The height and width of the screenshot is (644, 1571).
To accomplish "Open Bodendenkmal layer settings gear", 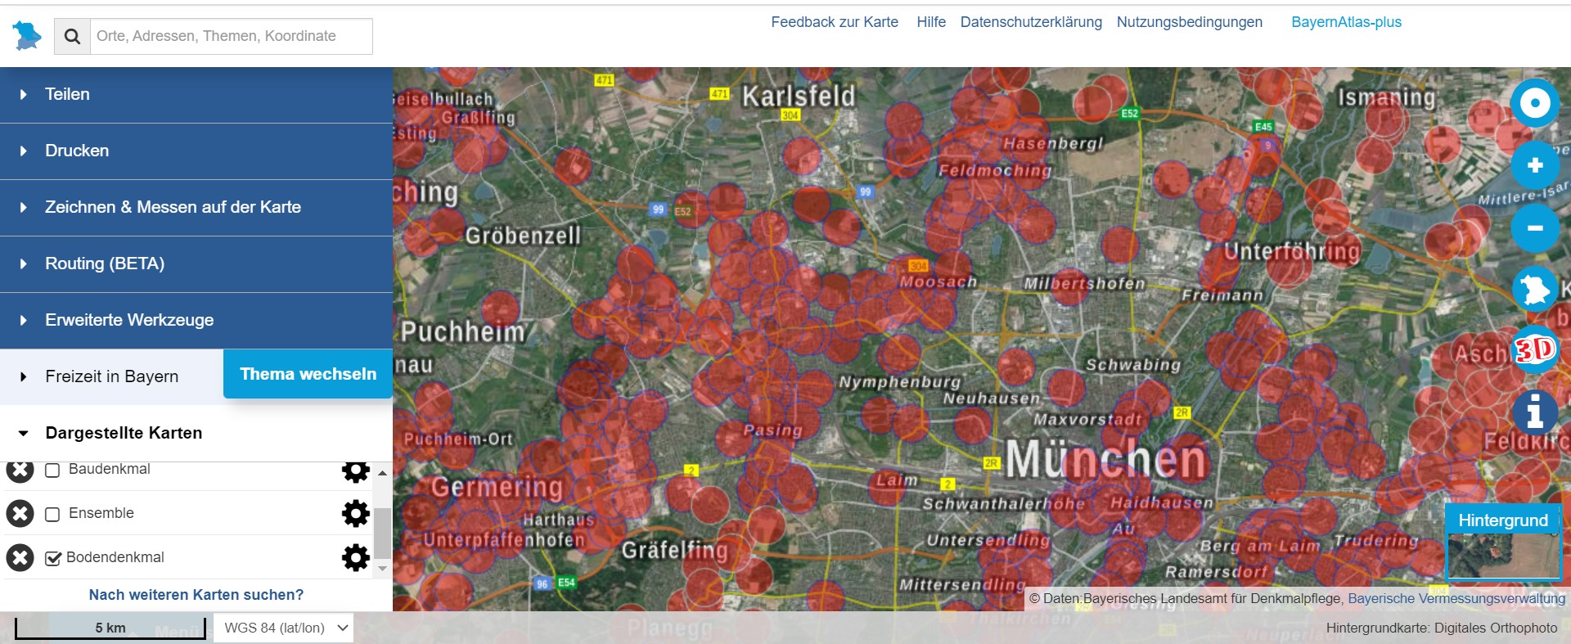I will [355, 557].
